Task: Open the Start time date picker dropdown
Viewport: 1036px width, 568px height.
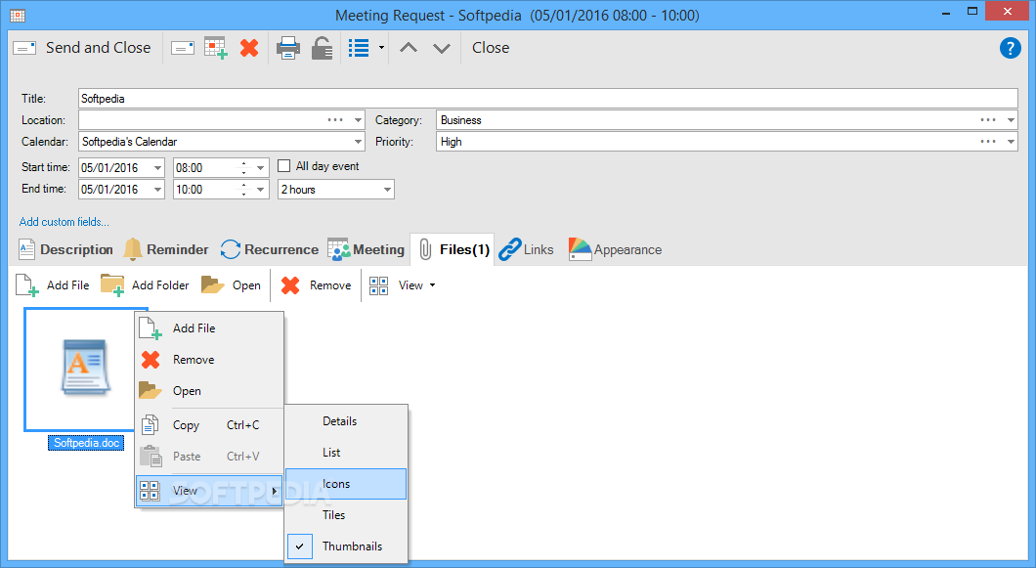Action: coord(157,168)
